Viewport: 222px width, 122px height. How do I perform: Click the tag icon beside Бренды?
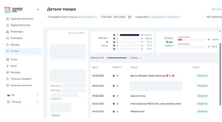click(7, 45)
